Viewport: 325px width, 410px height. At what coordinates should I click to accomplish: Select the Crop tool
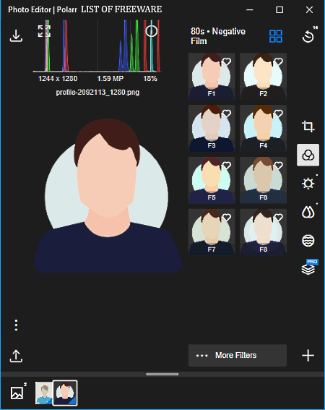(308, 127)
